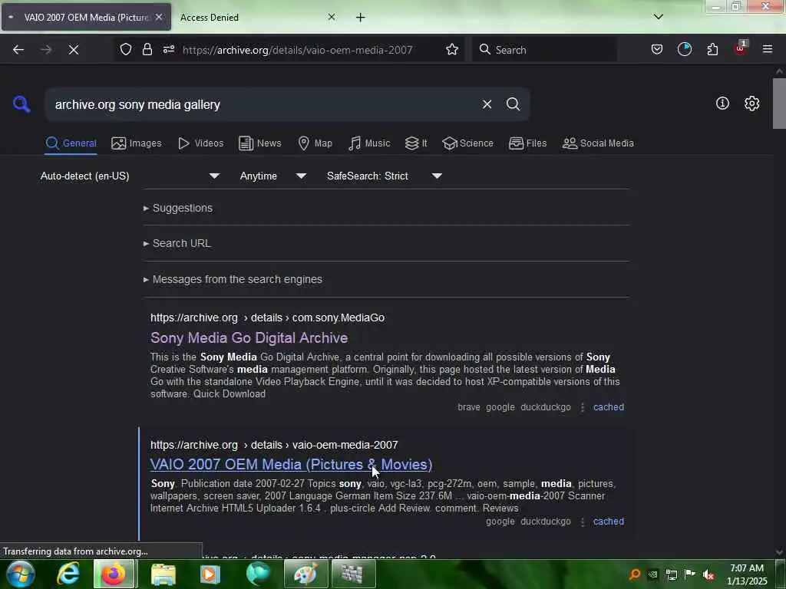Open the Anytime time range dropdown
This screenshot has height=589, width=786.
[x=272, y=176]
